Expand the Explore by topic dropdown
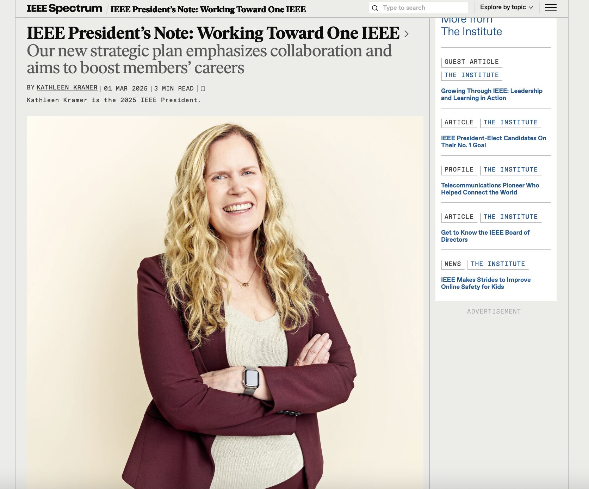The height and width of the screenshot is (489, 589). (x=507, y=7)
